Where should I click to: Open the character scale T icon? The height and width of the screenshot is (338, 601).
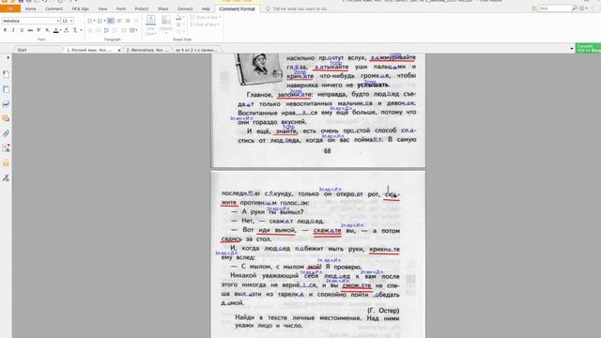coord(75,30)
